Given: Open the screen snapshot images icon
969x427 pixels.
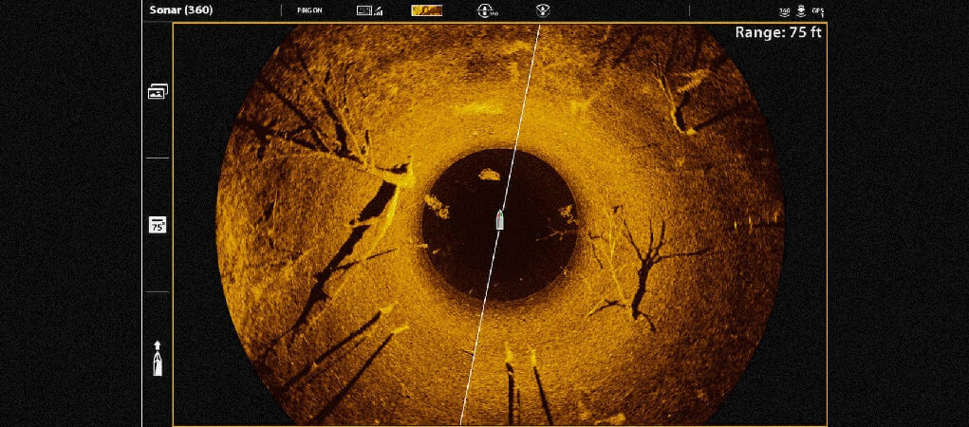Looking at the screenshot, I should pos(158,92).
